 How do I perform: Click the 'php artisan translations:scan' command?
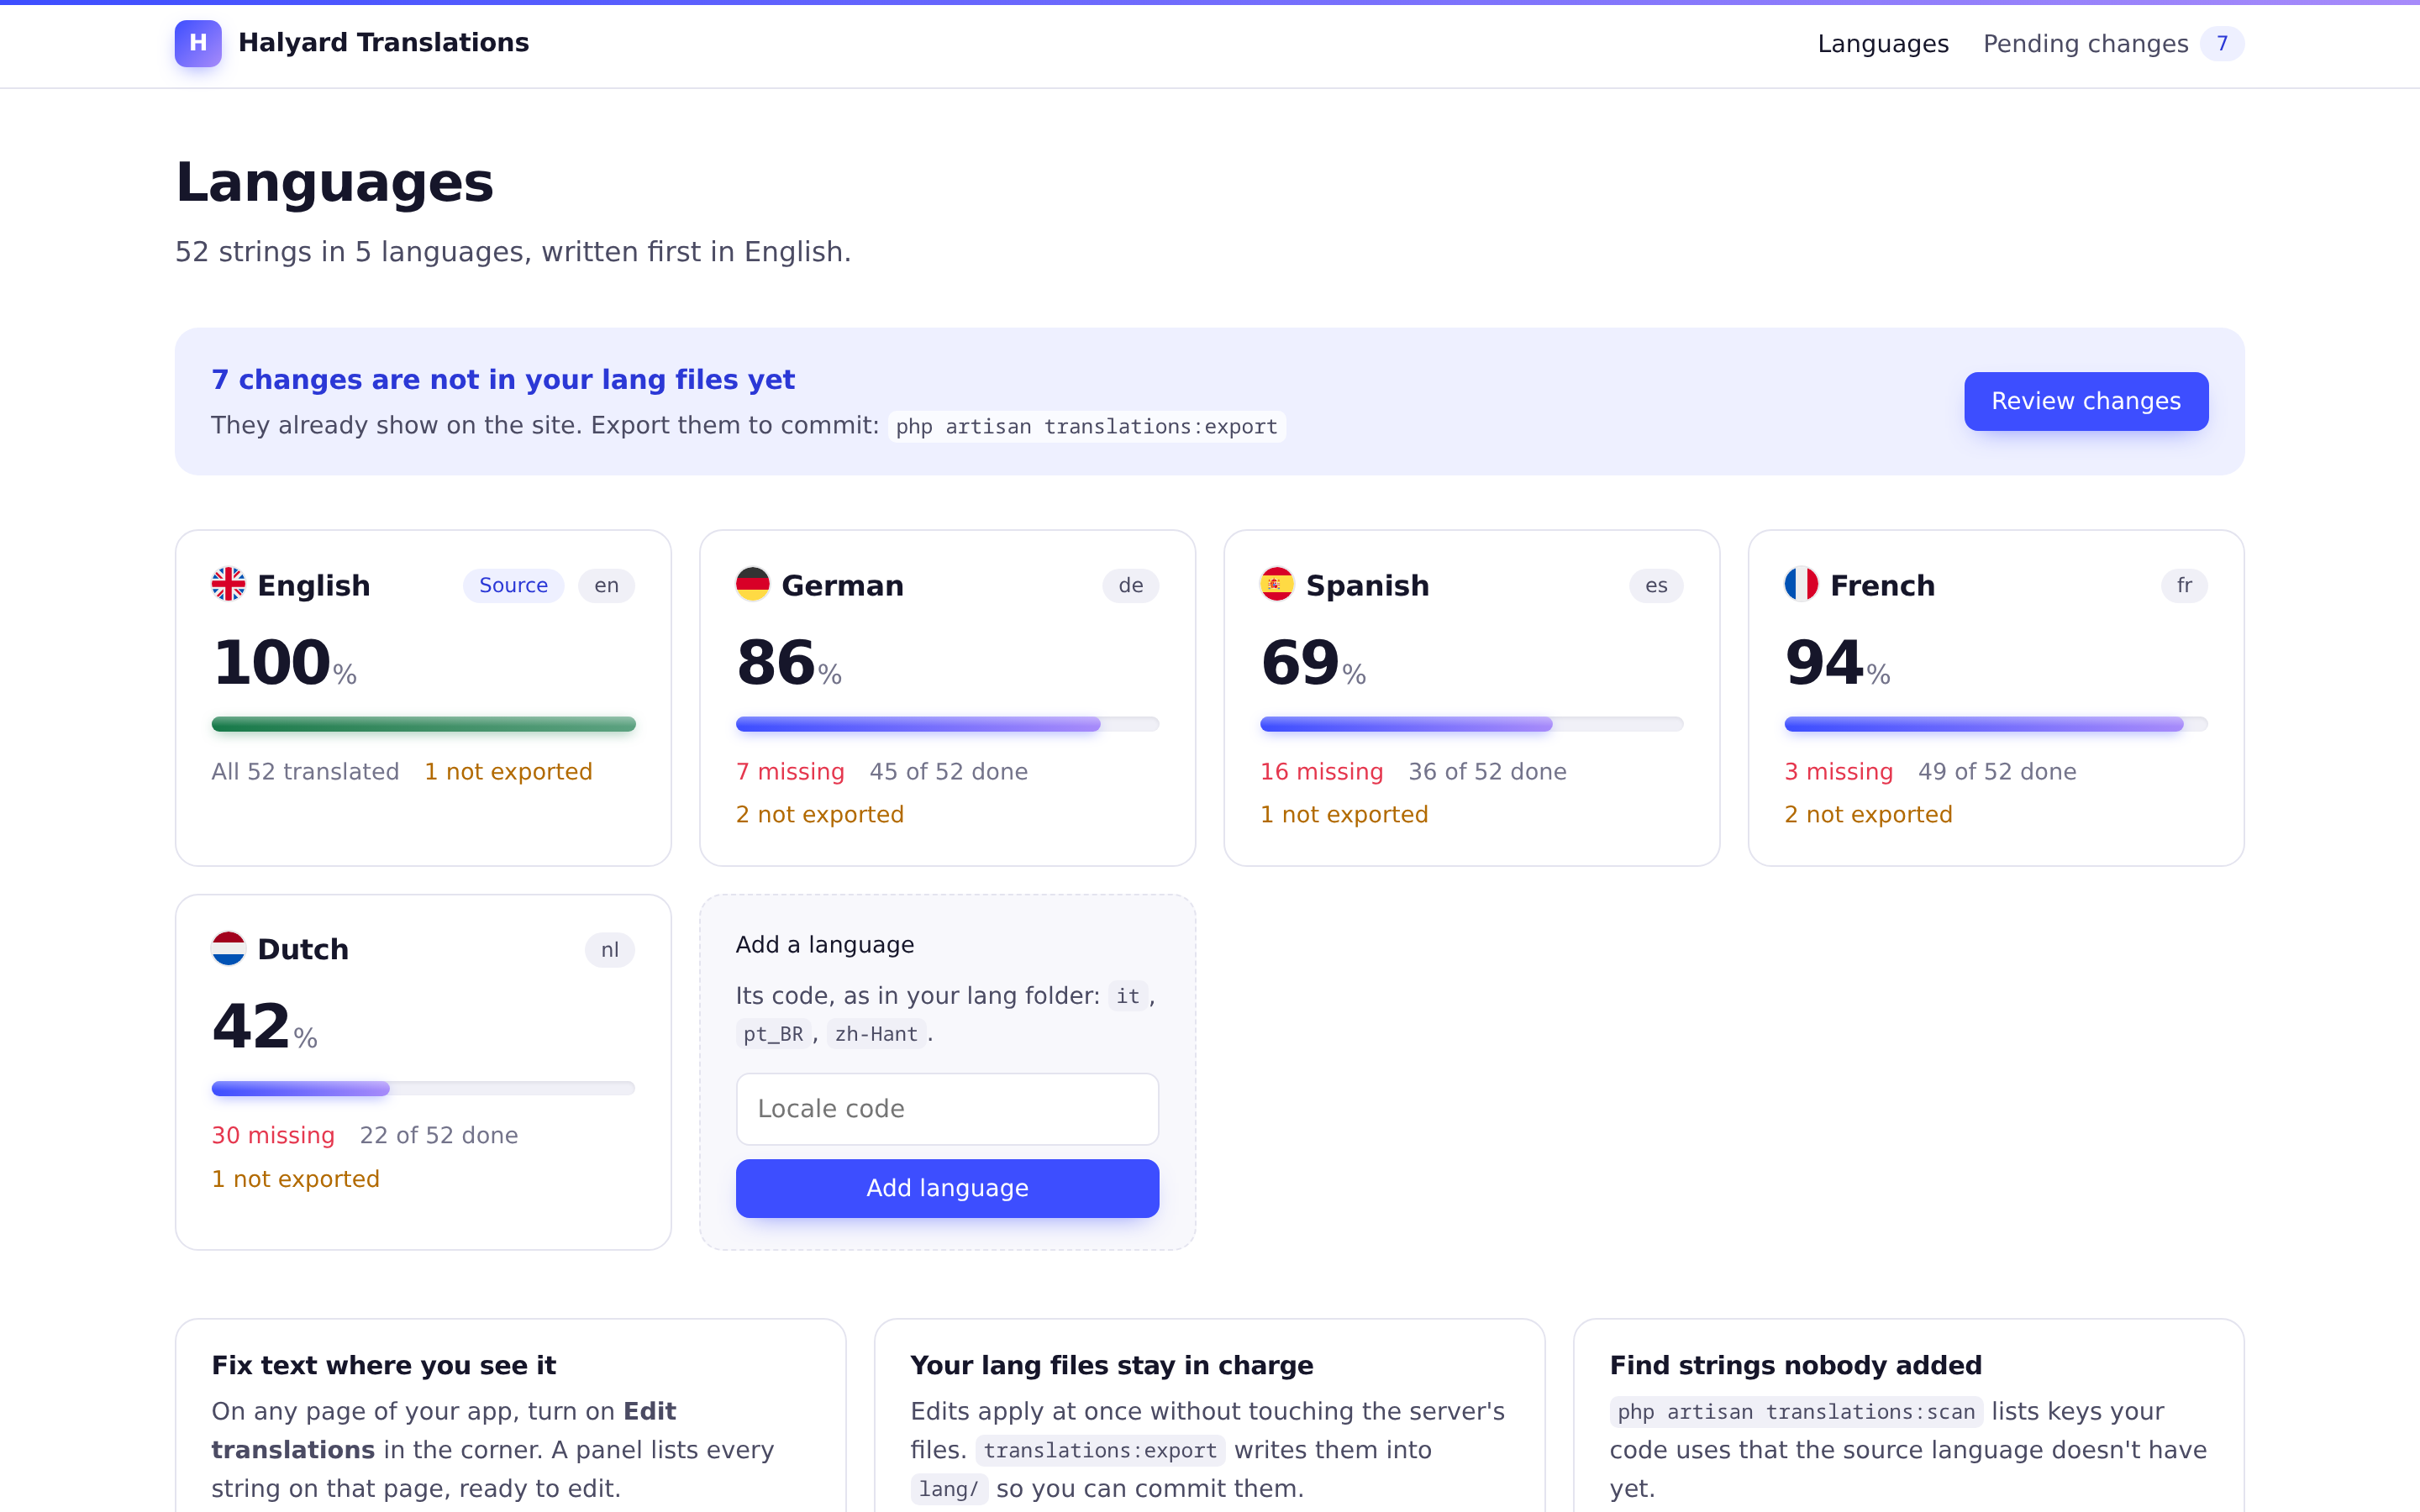coord(1796,1412)
